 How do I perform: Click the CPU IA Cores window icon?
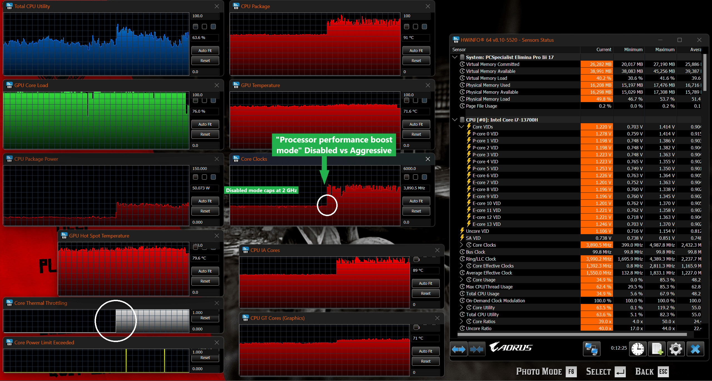pyautogui.click(x=246, y=250)
